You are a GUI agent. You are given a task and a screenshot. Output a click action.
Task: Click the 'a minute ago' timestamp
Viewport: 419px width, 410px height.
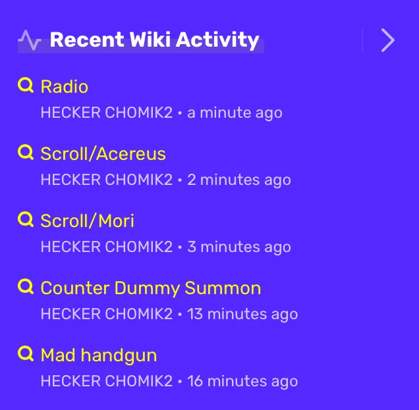click(x=235, y=113)
